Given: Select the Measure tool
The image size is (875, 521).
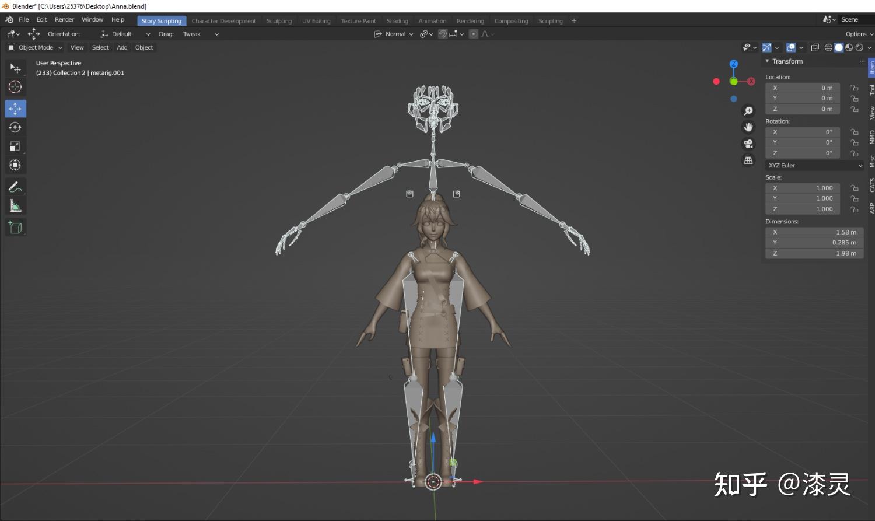Looking at the screenshot, I should coord(15,205).
